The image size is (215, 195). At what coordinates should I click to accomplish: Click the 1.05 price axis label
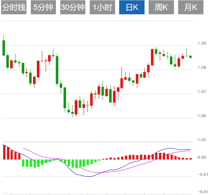point(202,140)
